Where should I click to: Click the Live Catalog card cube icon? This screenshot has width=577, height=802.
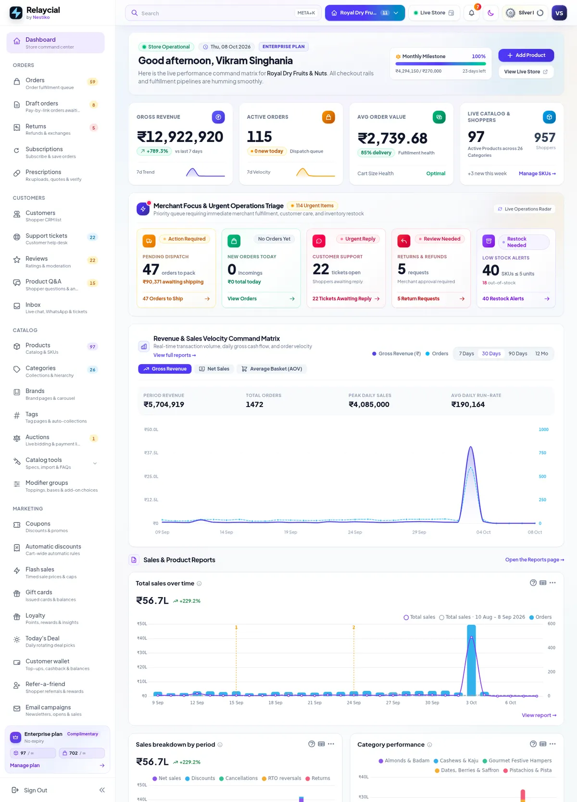tap(549, 117)
